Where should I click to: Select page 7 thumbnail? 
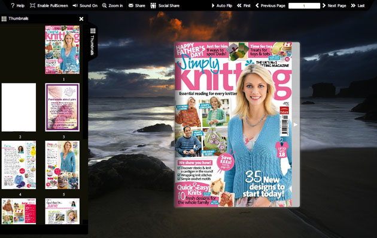(x=62, y=211)
